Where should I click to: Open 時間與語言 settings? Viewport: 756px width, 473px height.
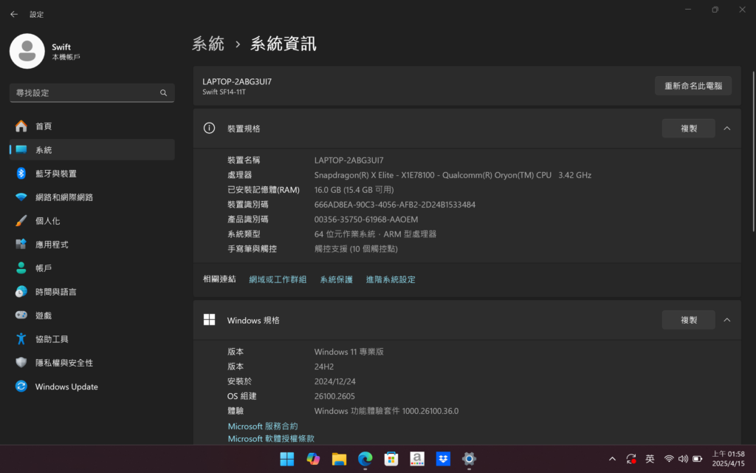tap(92, 291)
